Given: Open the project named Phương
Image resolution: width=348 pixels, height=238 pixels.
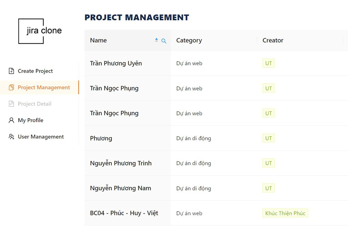Looking at the screenshot, I should point(101,138).
